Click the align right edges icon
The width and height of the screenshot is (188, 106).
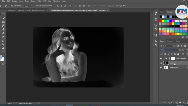[x=65, y=6]
